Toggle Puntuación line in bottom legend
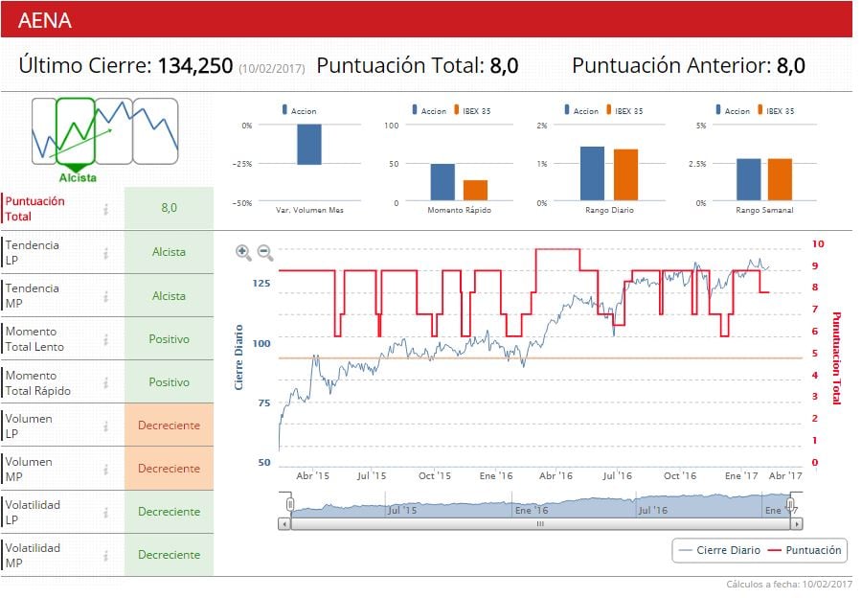862x598 pixels. pyautogui.click(x=805, y=550)
